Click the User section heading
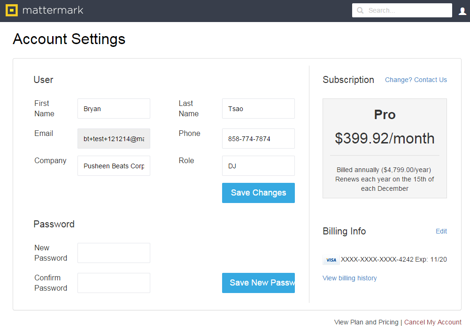The image size is (470, 331). click(x=44, y=80)
